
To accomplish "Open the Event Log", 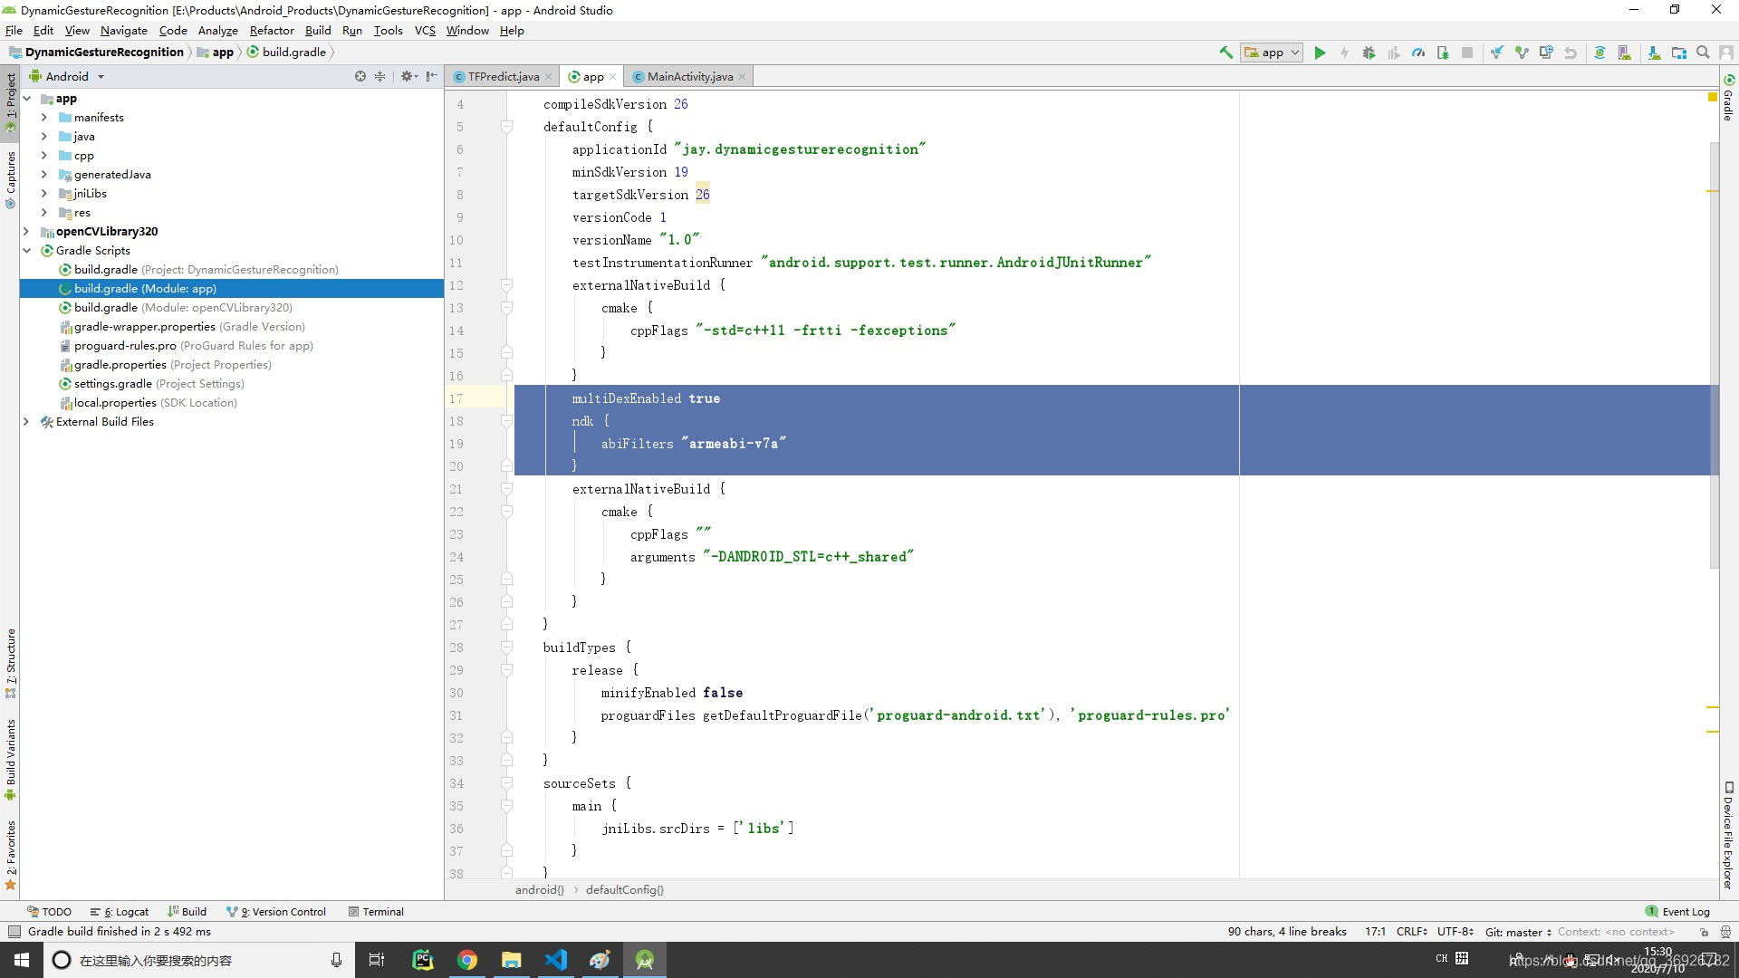I will [x=1677, y=912].
